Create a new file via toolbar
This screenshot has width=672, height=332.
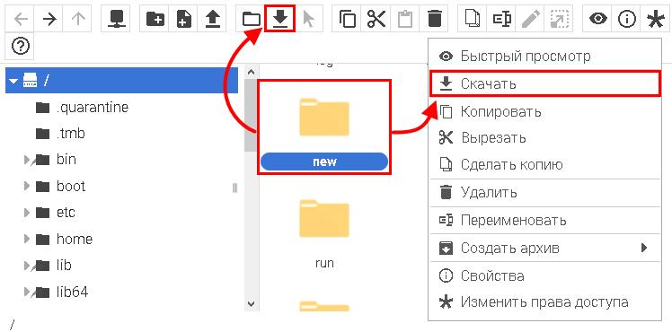[x=183, y=19]
